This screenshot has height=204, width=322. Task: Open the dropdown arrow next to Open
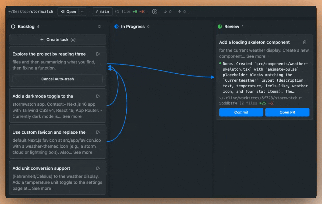coord(82,12)
